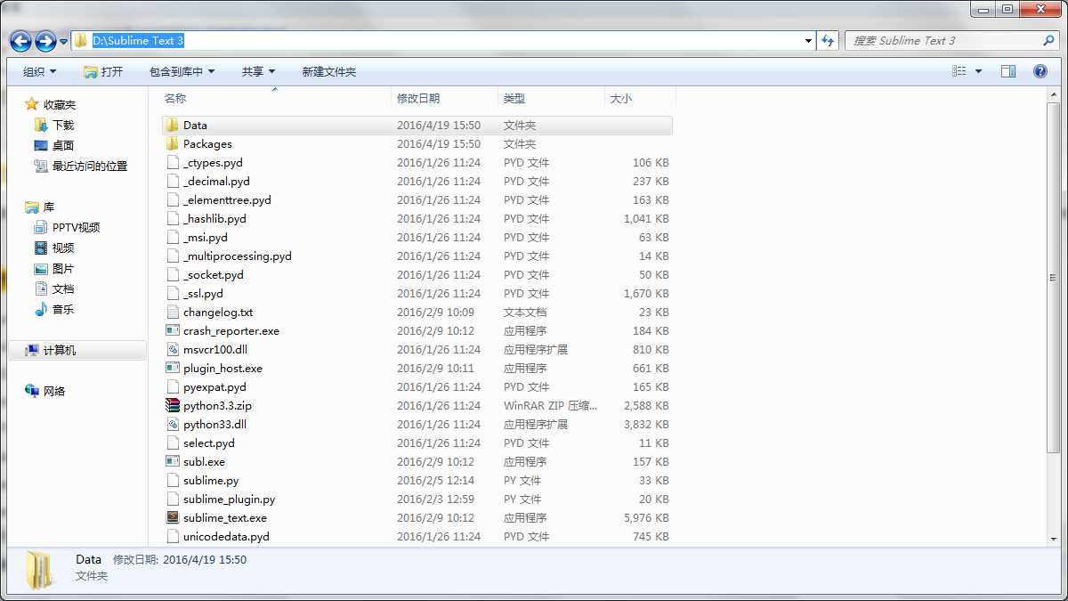This screenshot has height=601, width=1068.
Task: Click the plugin_host.exe icon
Action: pos(173,369)
